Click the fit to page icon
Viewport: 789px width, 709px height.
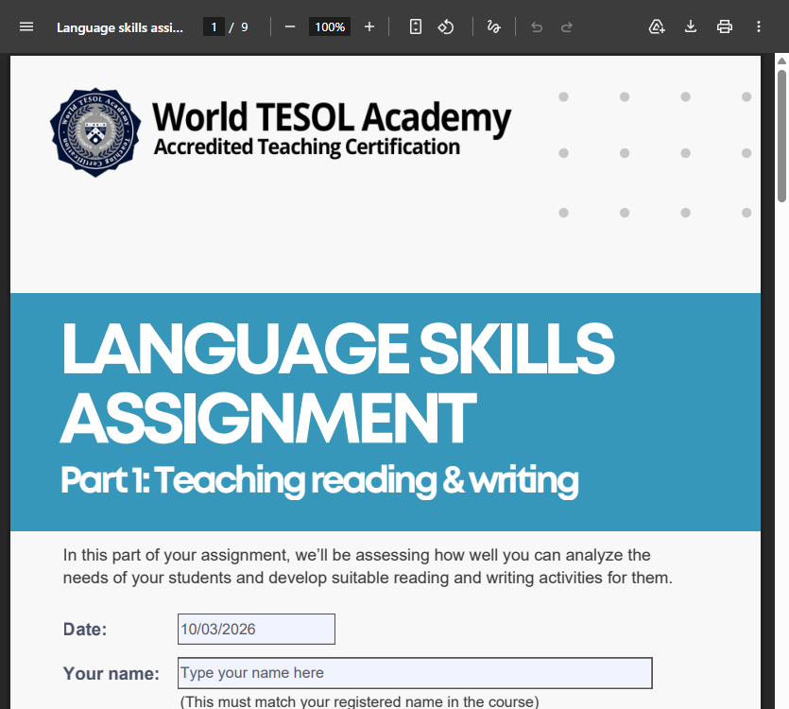[416, 26]
